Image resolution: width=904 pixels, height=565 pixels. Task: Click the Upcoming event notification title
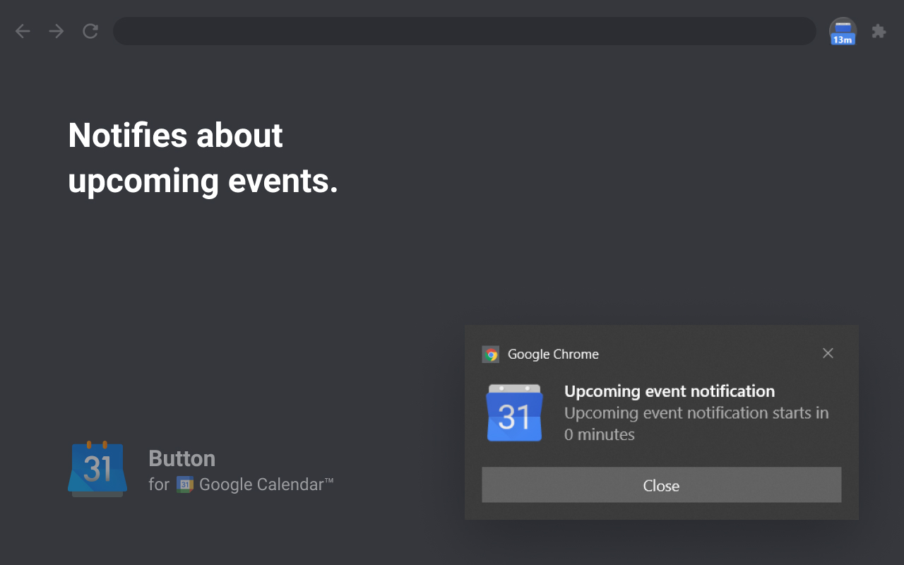point(670,391)
